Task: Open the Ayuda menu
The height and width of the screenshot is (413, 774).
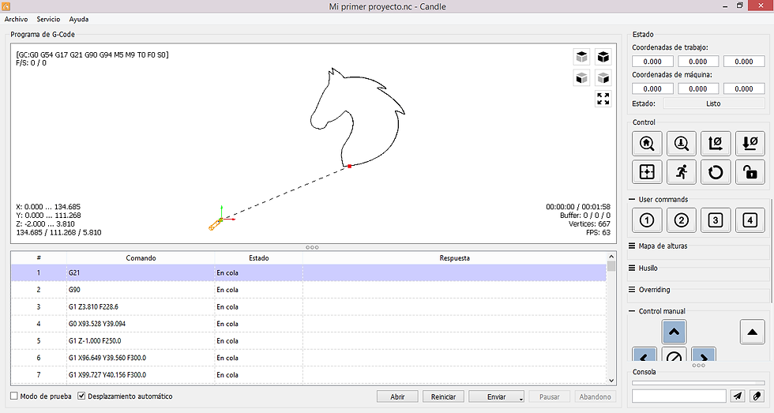Action: [x=79, y=19]
